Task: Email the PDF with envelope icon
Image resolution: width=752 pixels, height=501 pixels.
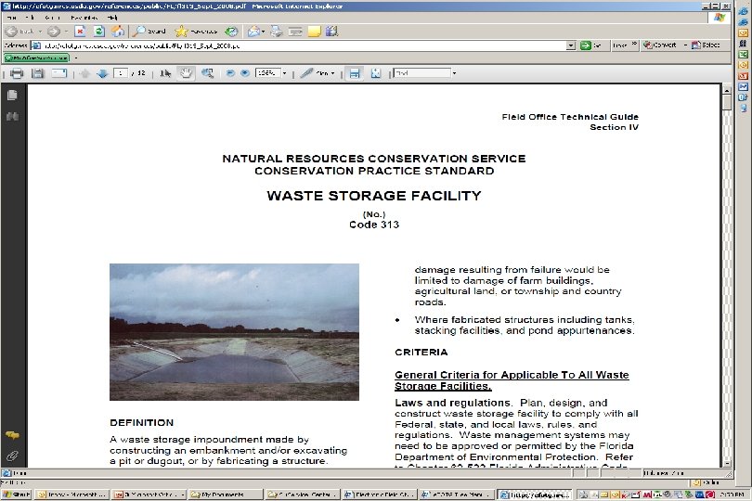Action: coord(59,73)
